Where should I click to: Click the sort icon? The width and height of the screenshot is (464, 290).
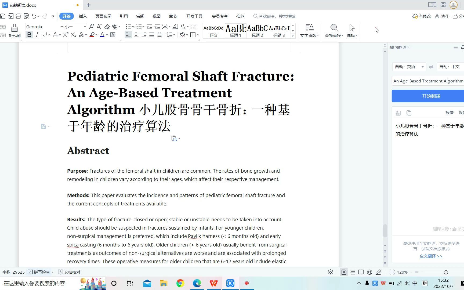(x=175, y=27)
